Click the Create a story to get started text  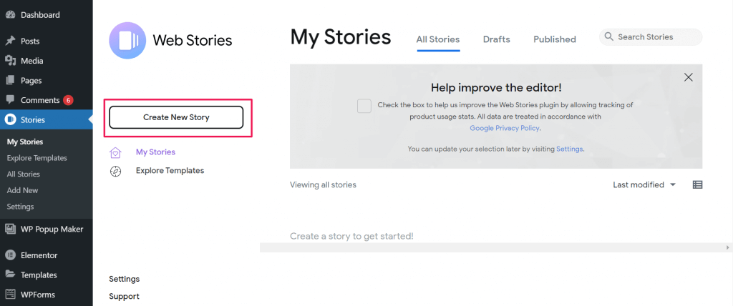click(351, 236)
